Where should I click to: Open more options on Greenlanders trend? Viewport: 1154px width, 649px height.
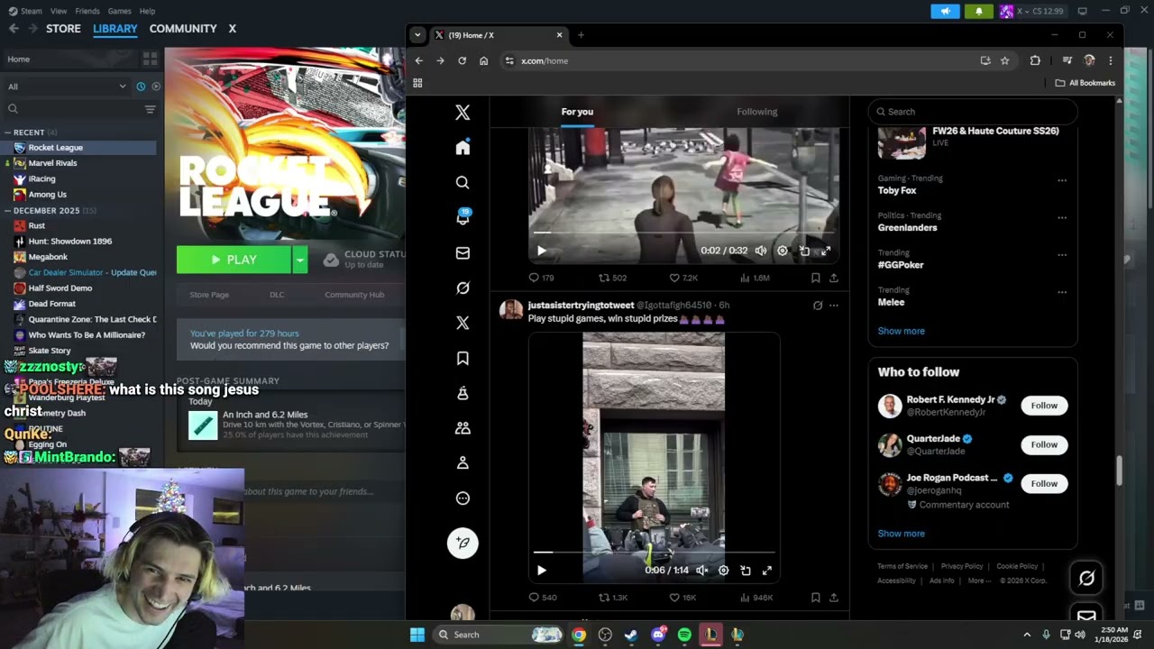(1062, 217)
